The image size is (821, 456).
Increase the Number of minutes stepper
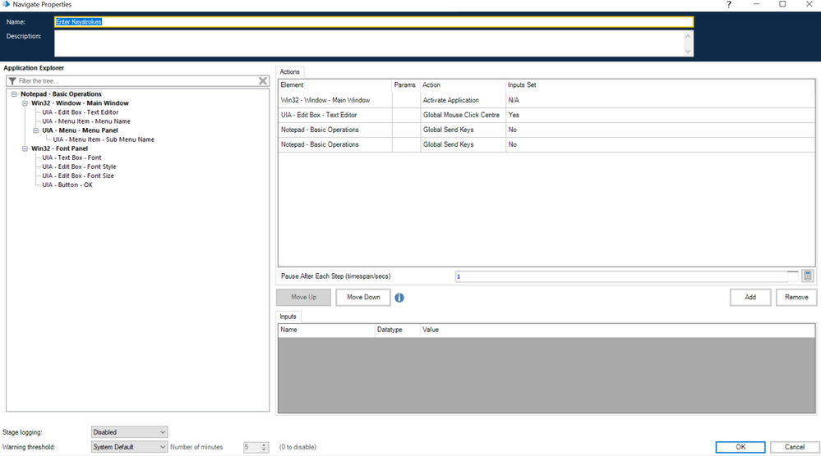(x=264, y=445)
